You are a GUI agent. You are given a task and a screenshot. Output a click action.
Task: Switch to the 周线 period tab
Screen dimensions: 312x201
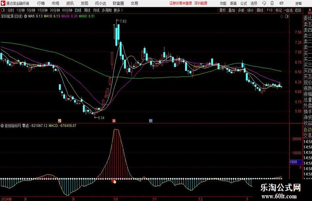point(87,10)
